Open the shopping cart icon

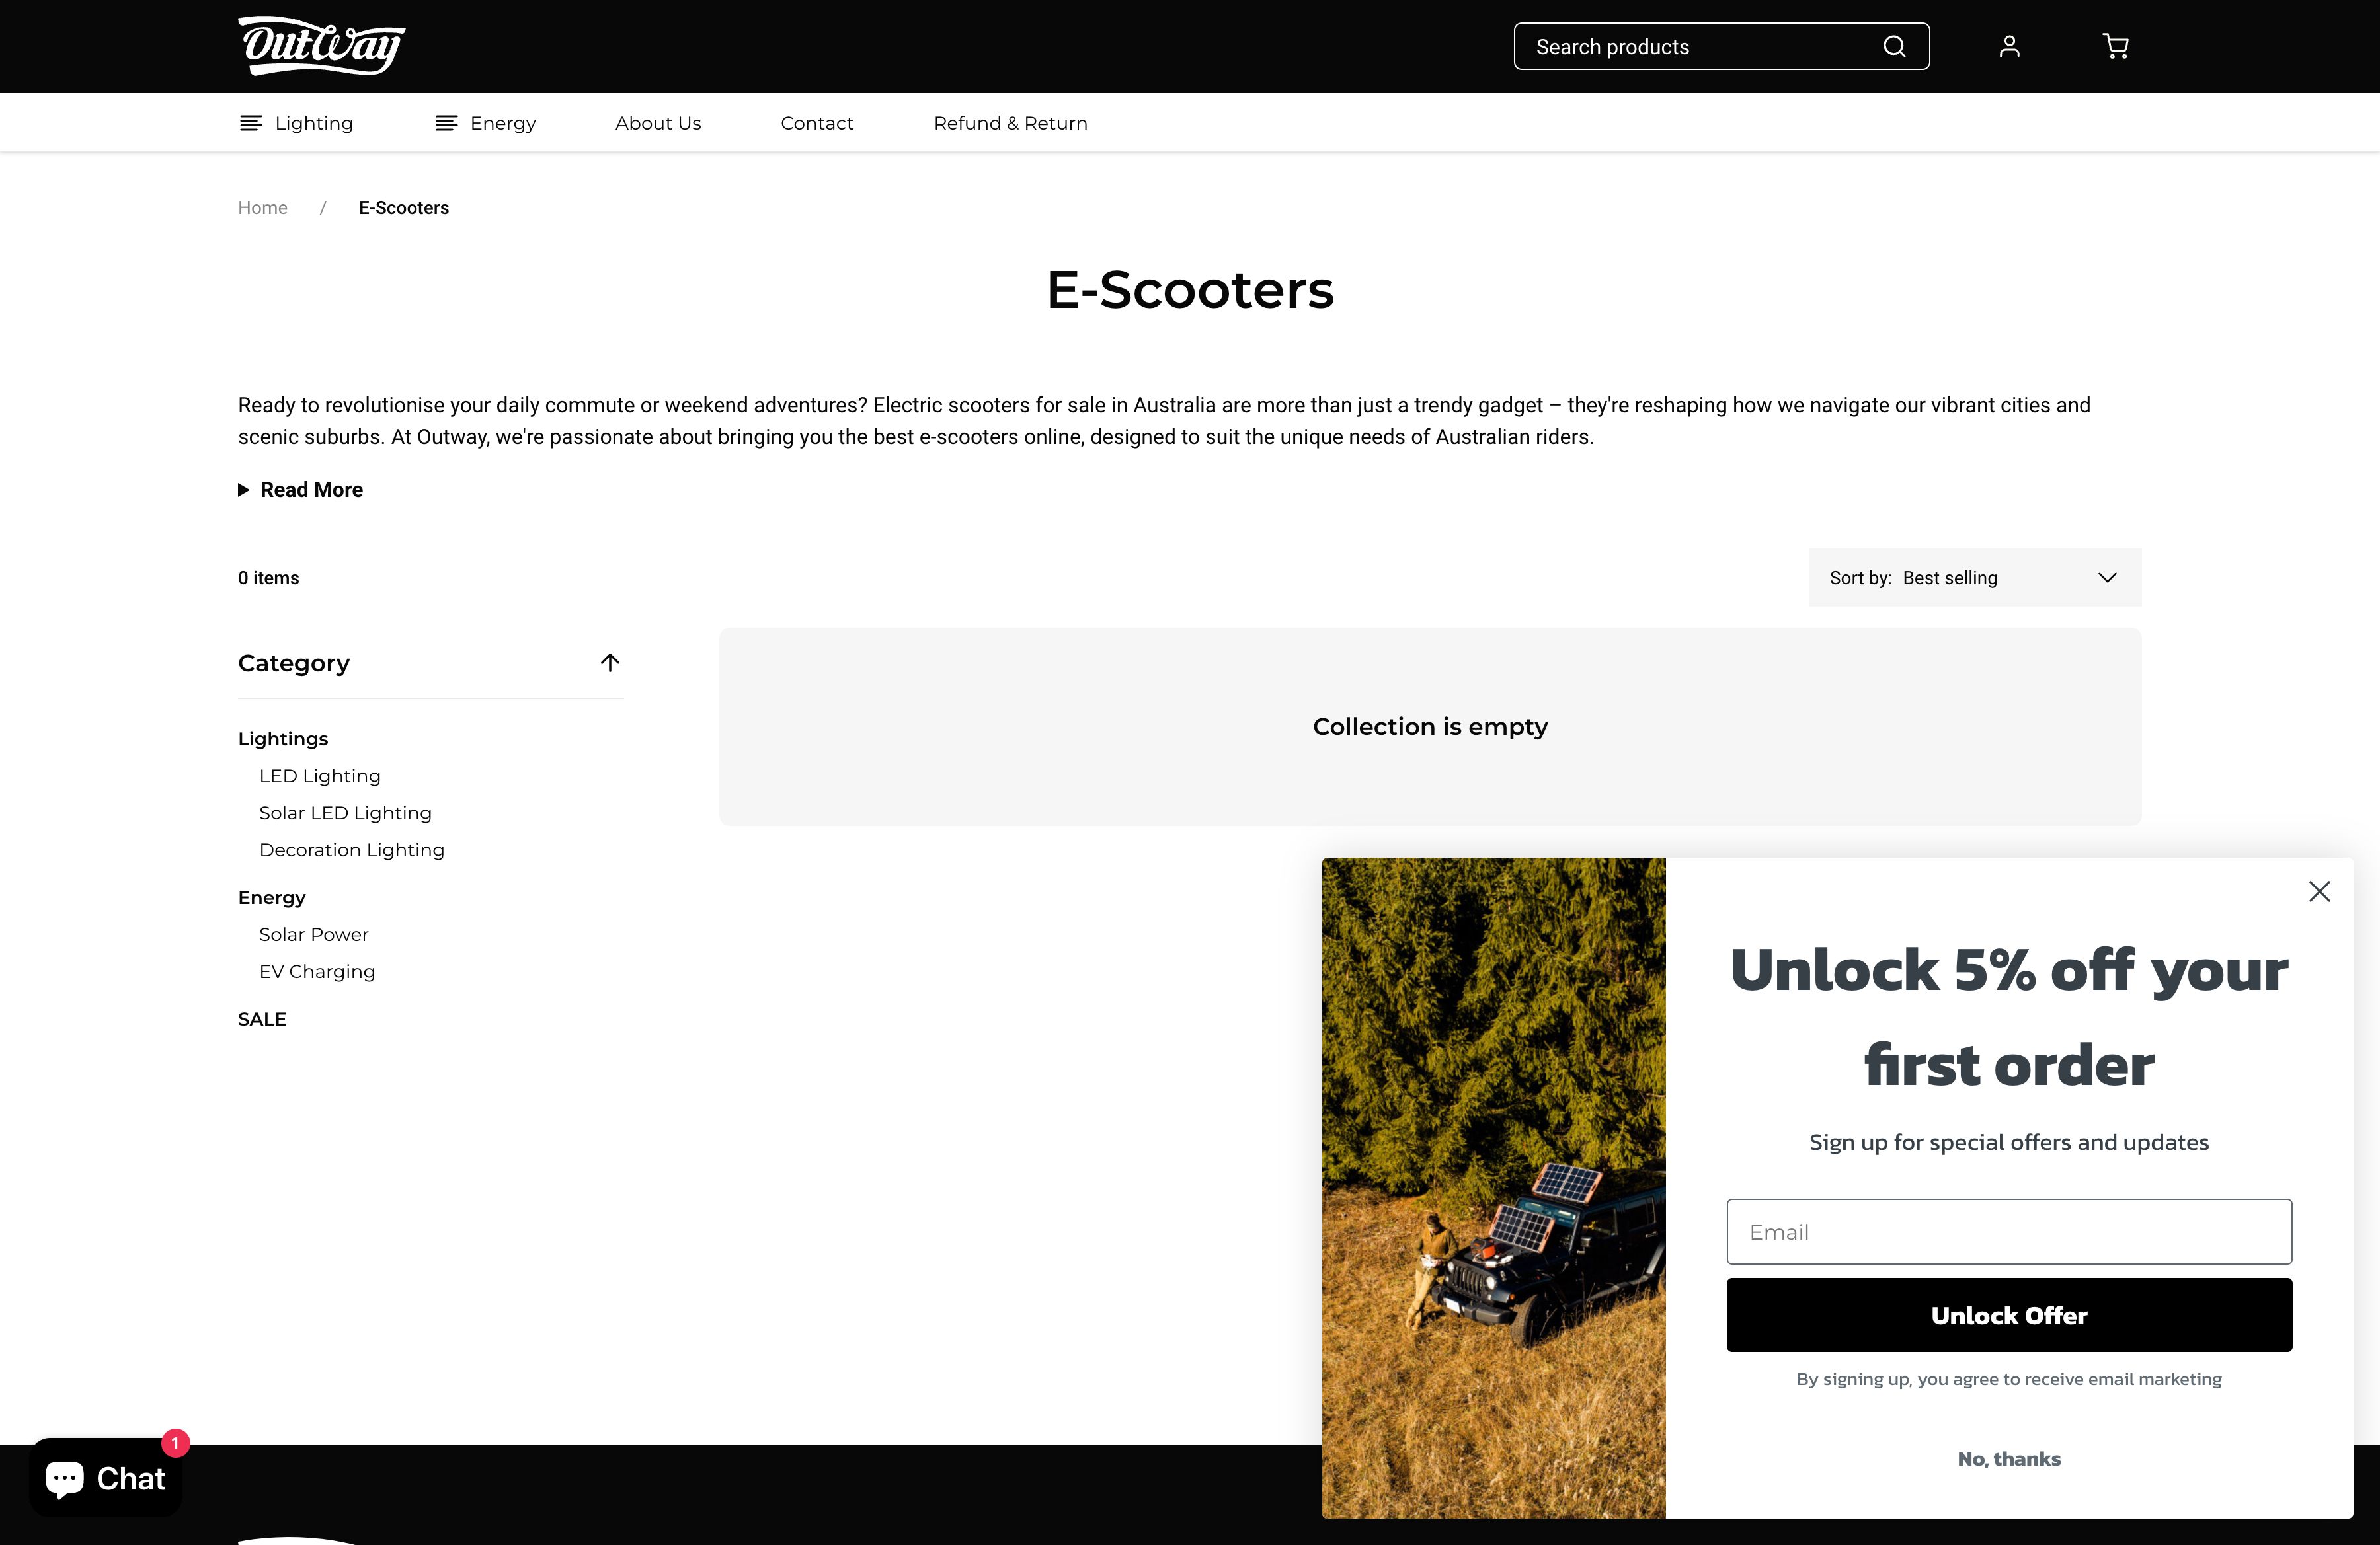point(2115,47)
